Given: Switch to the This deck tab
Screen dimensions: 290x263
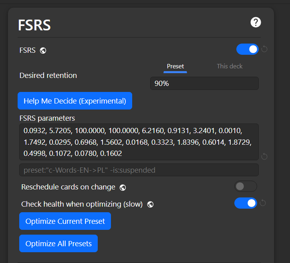Looking at the screenshot, I should tap(230, 66).
